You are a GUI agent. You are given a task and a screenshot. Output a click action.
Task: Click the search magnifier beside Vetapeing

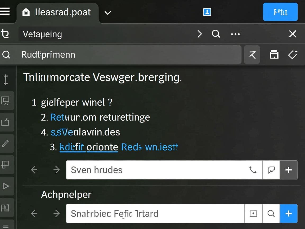click(216, 34)
